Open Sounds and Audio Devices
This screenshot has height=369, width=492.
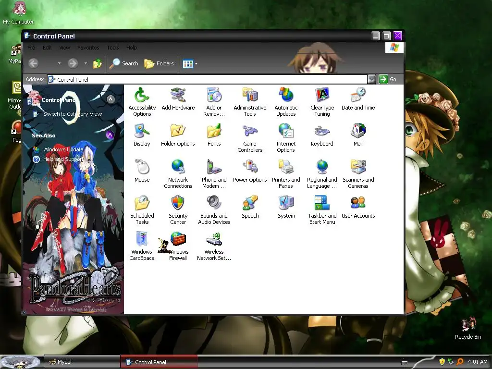coord(214,209)
